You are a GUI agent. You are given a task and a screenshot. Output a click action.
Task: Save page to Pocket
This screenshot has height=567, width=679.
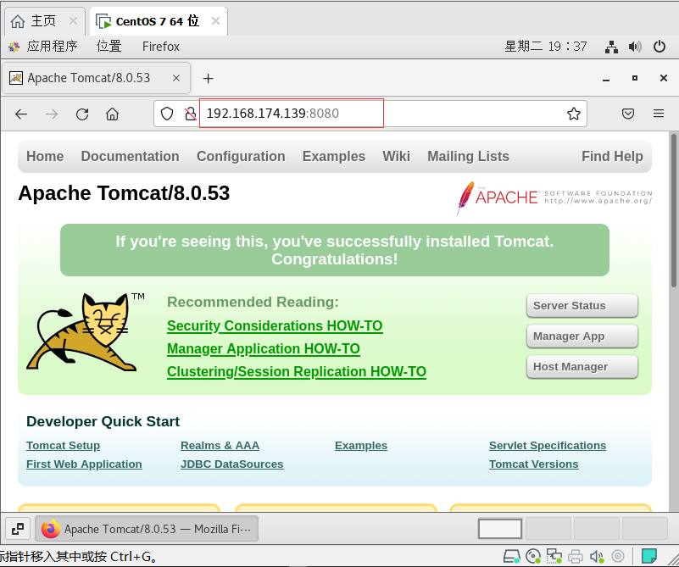pyautogui.click(x=628, y=114)
